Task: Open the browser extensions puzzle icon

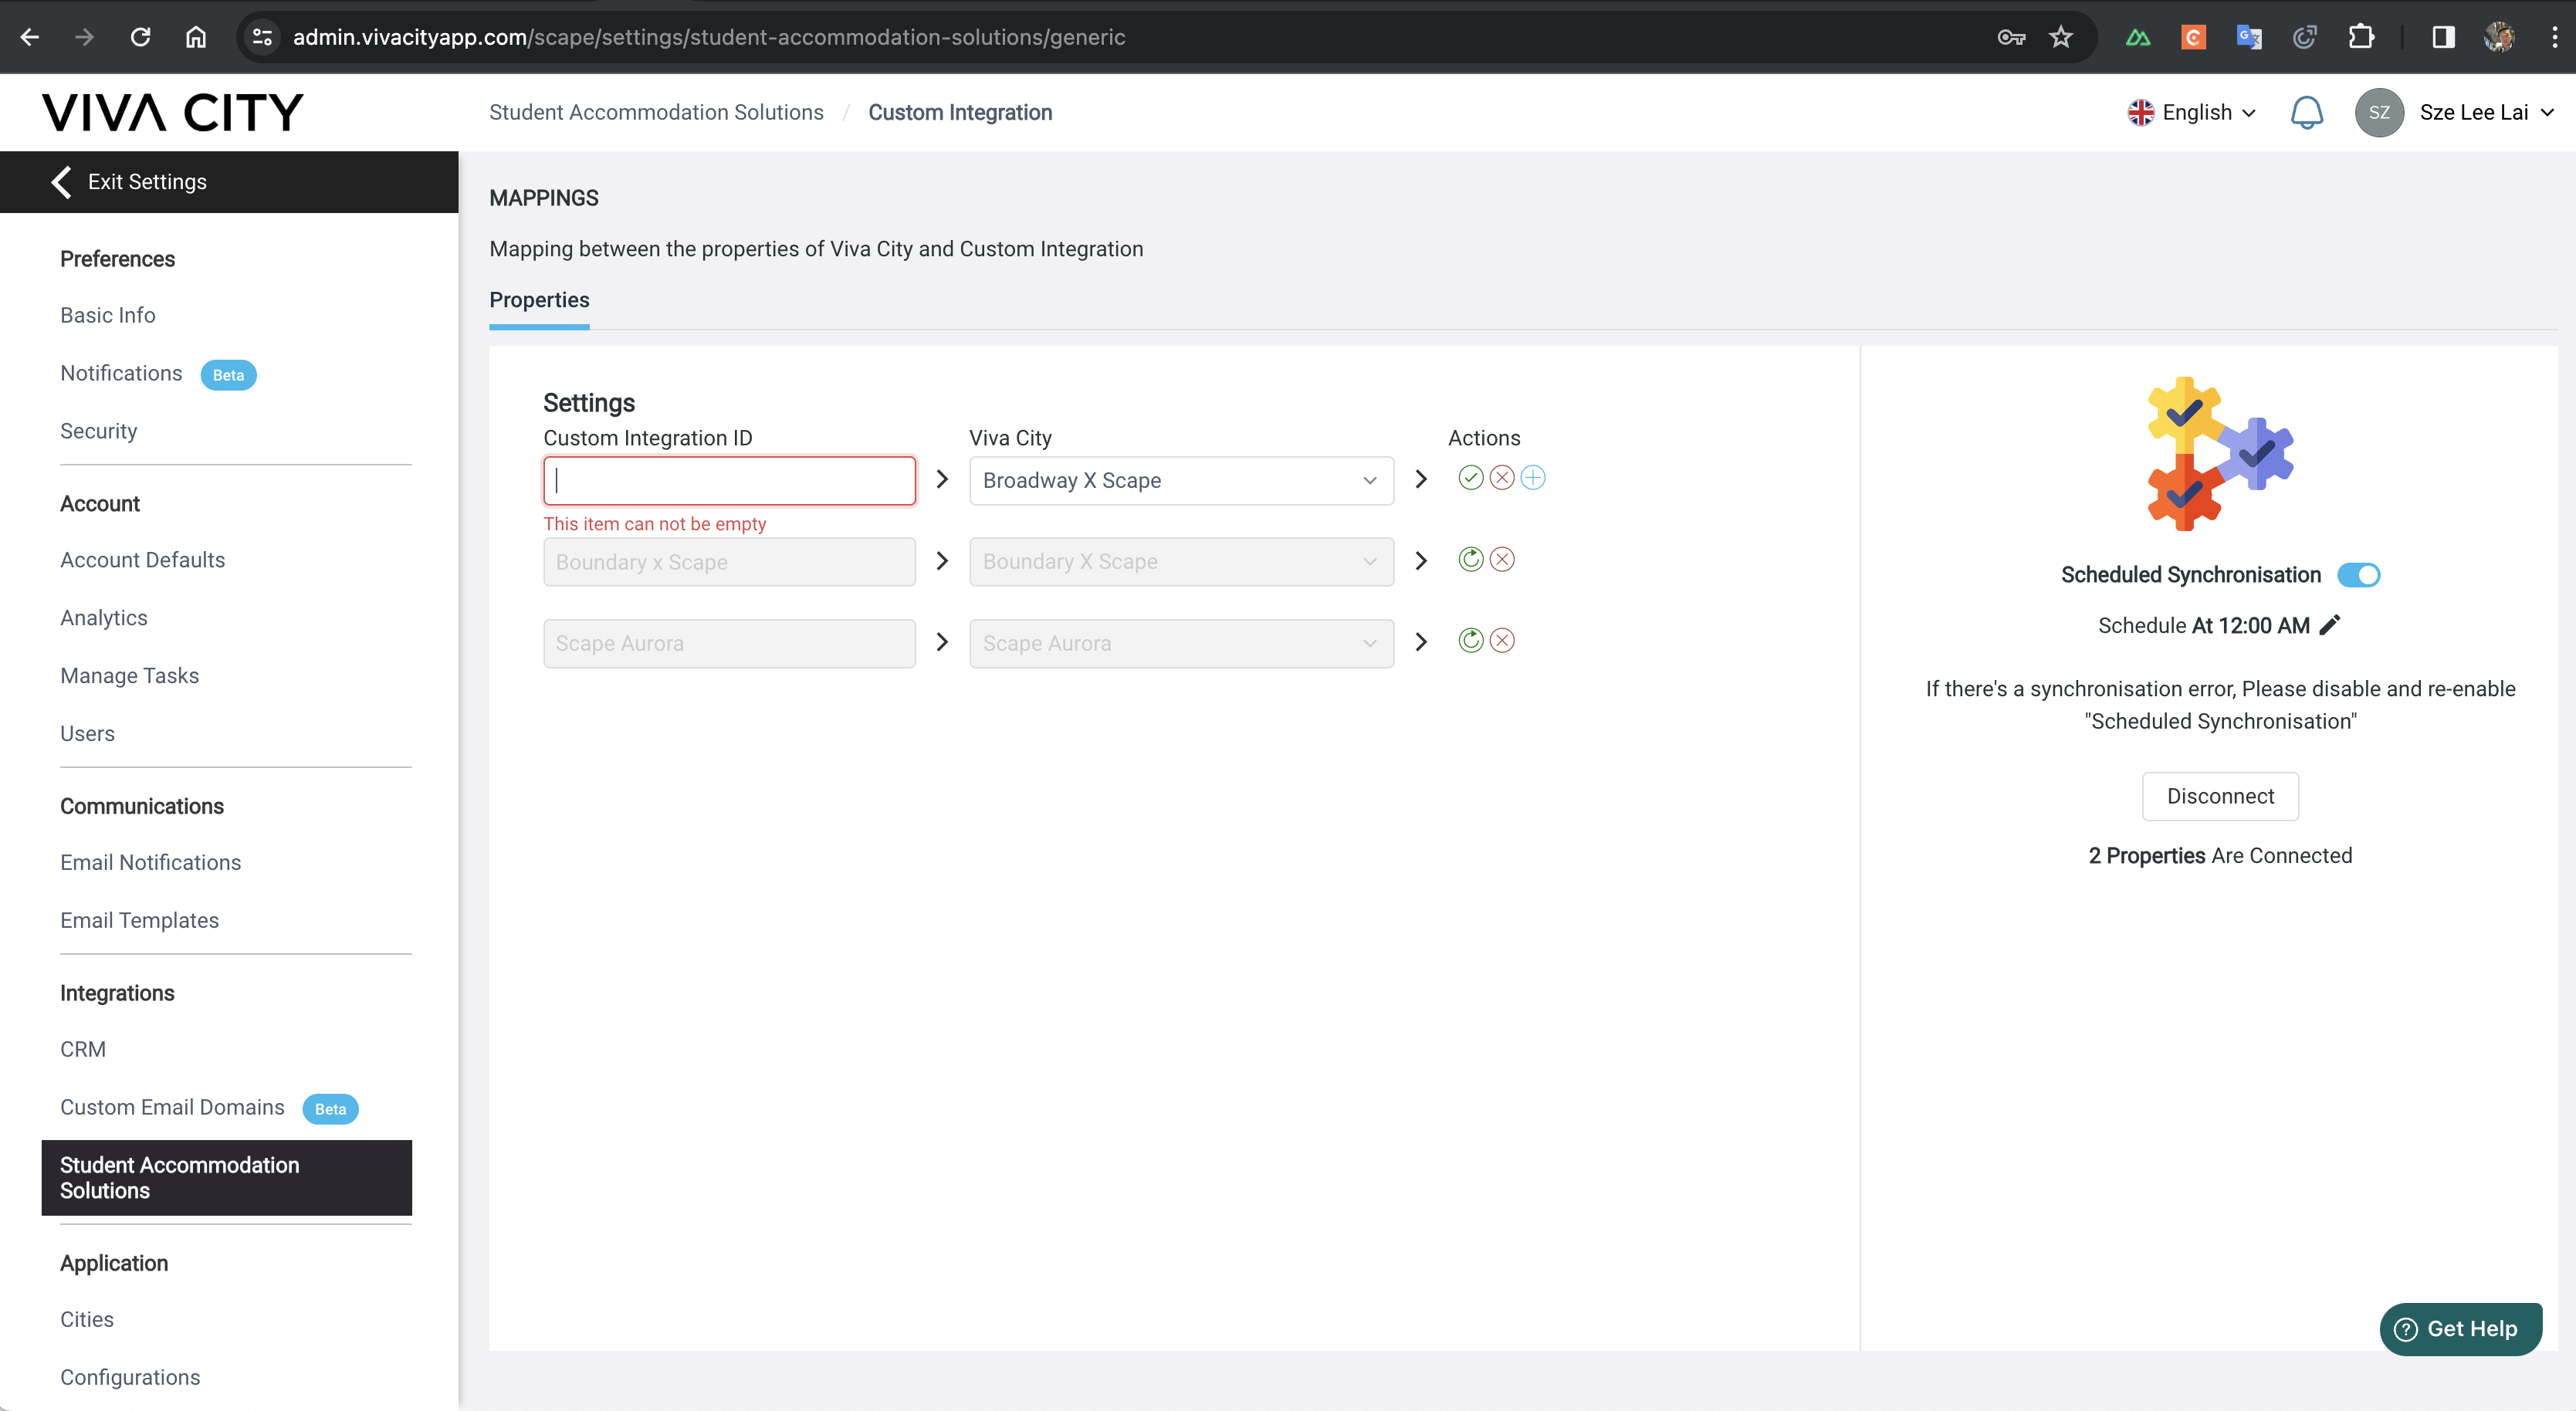Action: (2360, 37)
